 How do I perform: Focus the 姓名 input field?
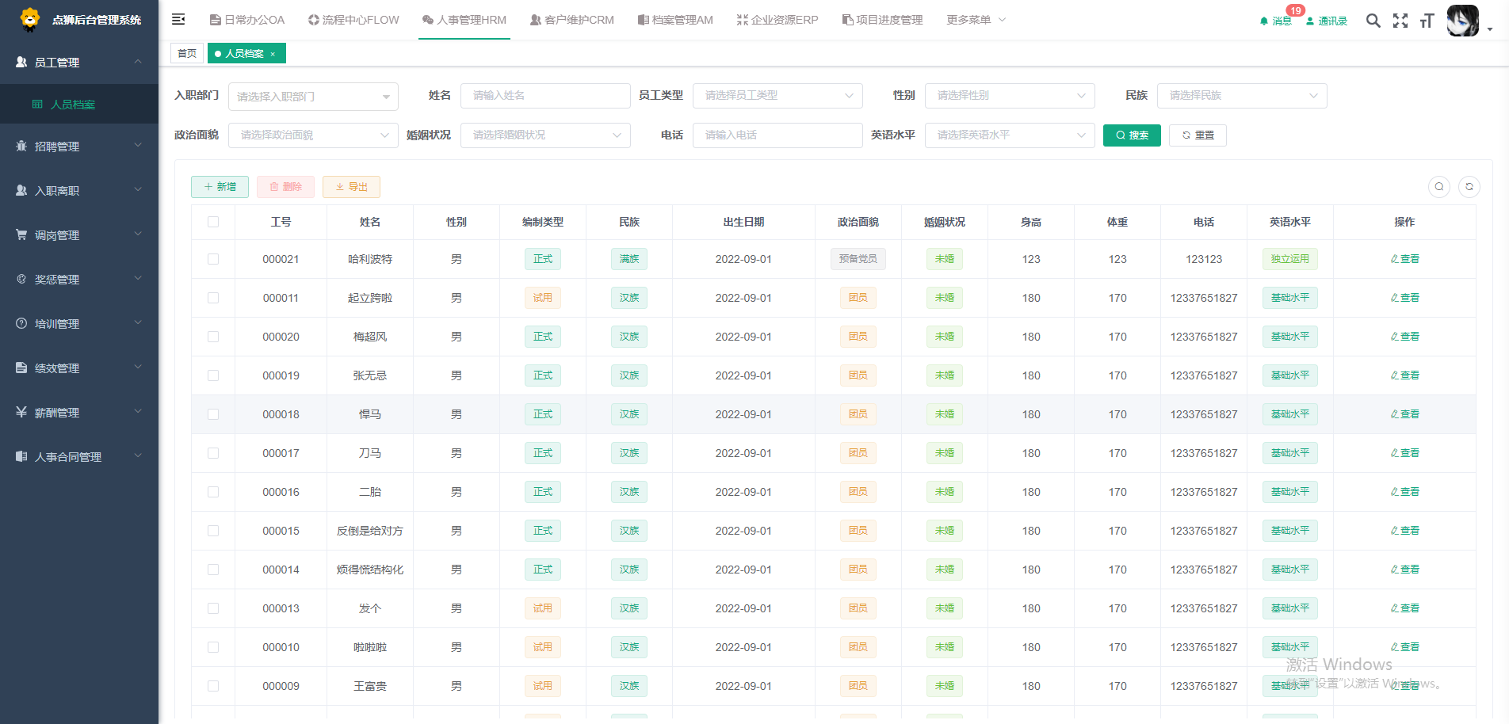(545, 95)
